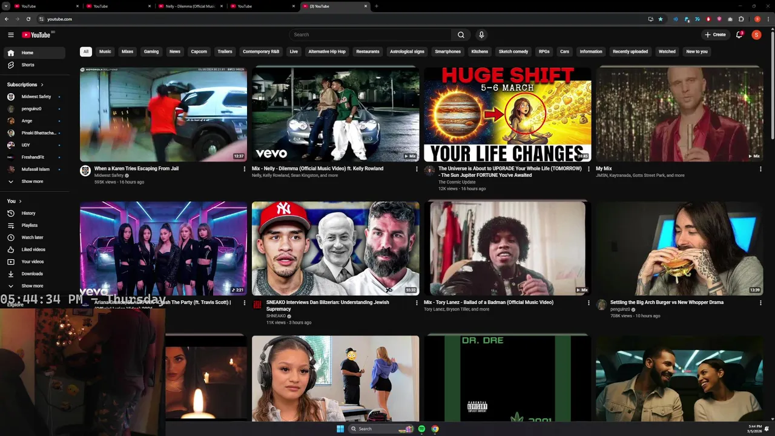Click the taskbar Search box
This screenshot has height=436, width=775.
pos(381,429)
